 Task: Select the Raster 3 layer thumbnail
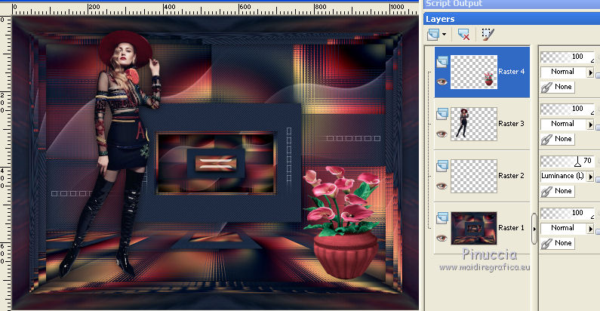[474, 124]
